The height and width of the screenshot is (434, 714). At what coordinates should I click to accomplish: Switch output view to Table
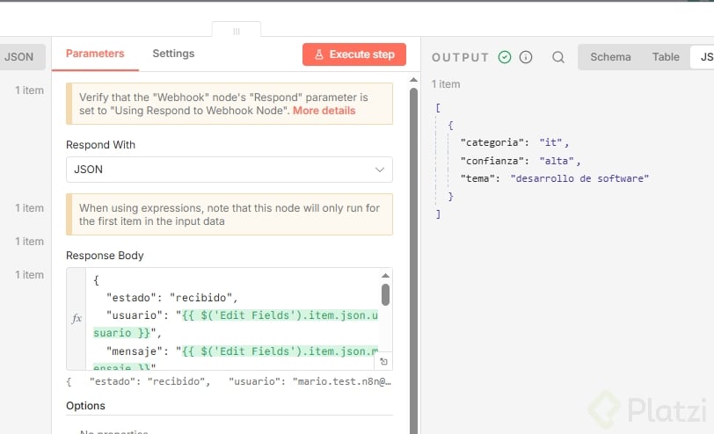pyautogui.click(x=666, y=57)
